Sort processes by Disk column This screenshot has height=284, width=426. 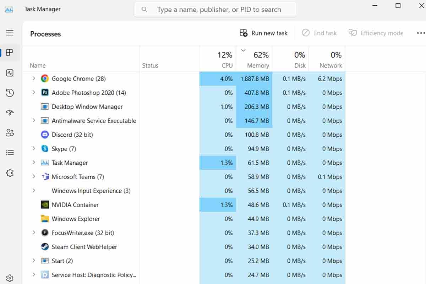(x=291, y=59)
